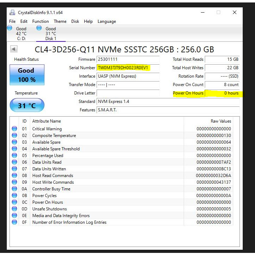Screen dimensions: 255x255
Task: Select the Disk 1 status orb
Action: pos(39,28)
